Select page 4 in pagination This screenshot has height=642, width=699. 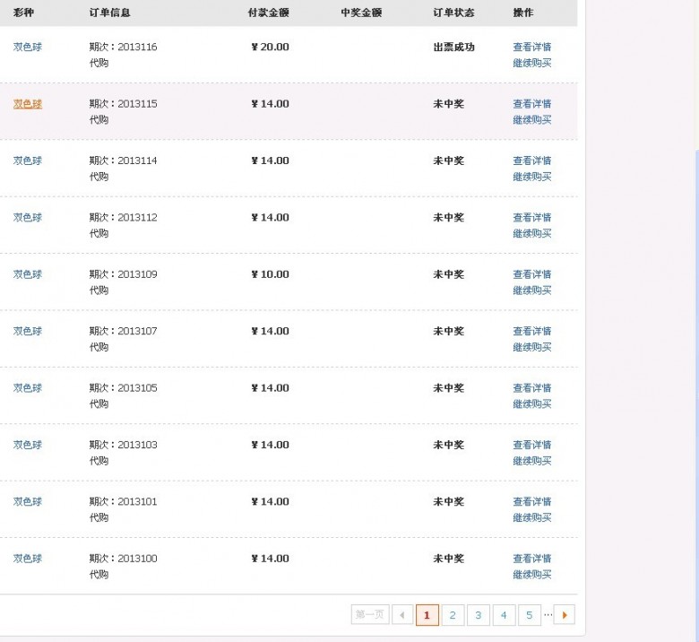click(504, 615)
